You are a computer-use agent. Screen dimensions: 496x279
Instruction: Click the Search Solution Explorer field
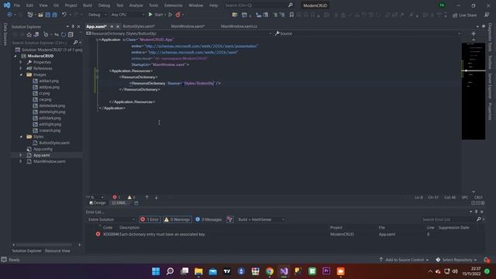tap(42, 43)
